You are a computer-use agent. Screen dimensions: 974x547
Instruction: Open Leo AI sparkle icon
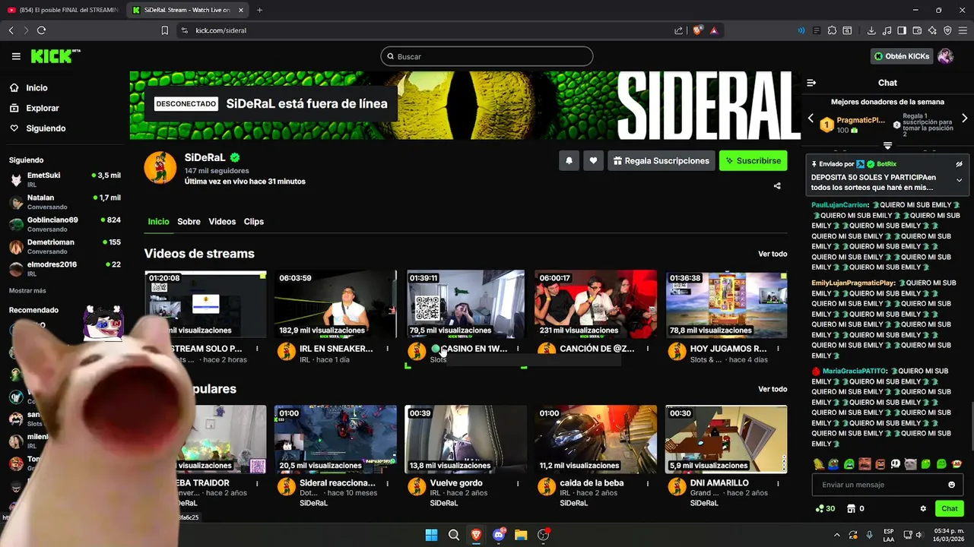(x=932, y=30)
